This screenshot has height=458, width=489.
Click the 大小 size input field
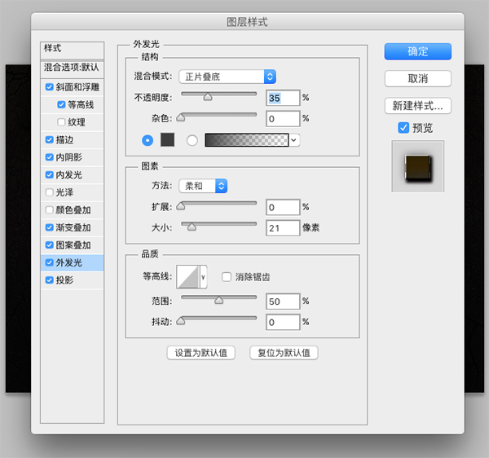tap(283, 227)
